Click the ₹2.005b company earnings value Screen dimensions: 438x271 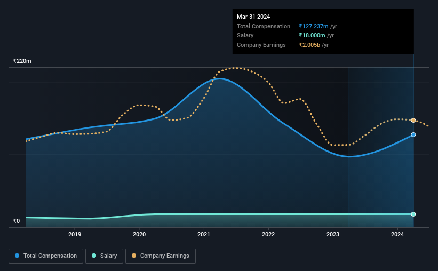pyautogui.click(x=309, y=45)
